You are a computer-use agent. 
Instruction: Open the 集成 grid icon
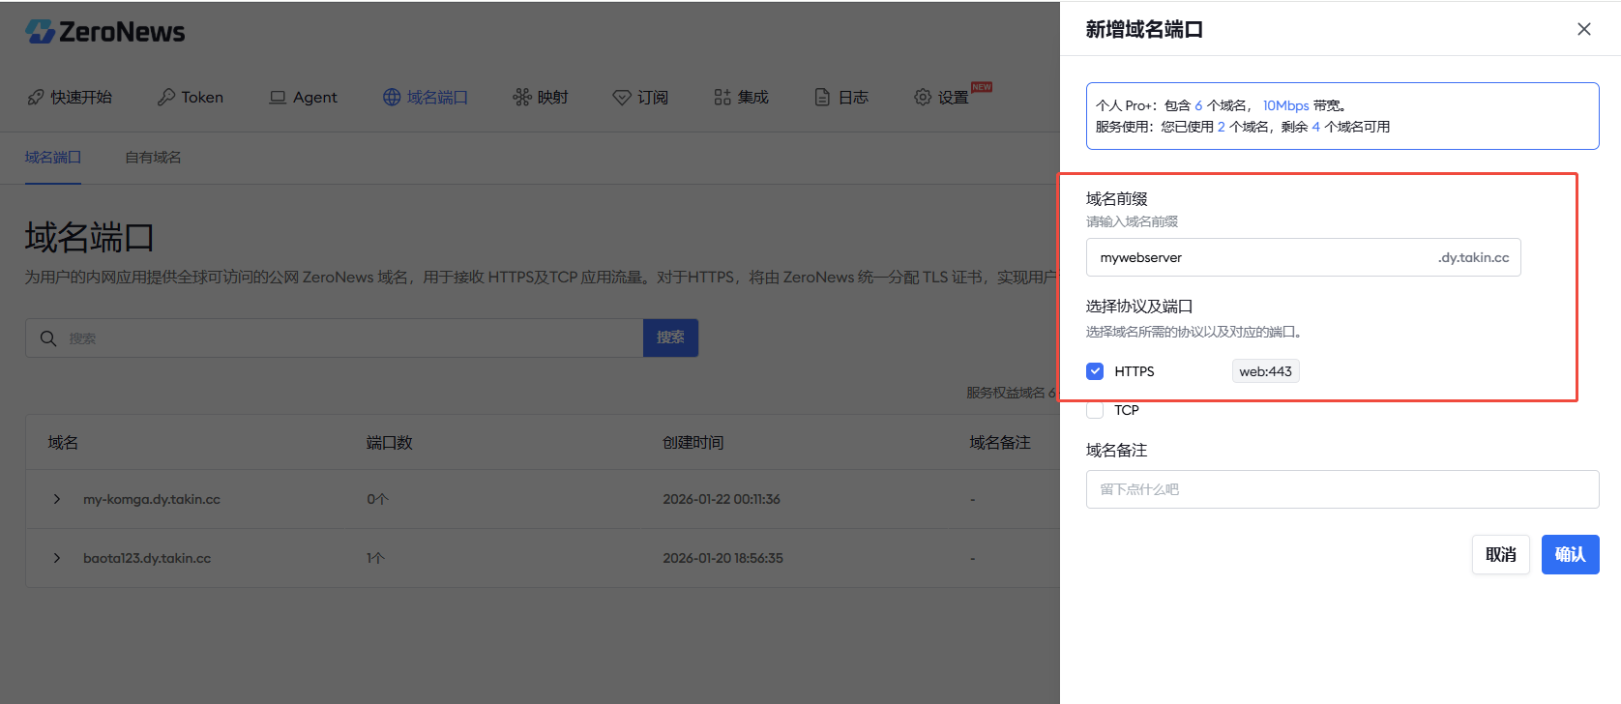point(722,97)
